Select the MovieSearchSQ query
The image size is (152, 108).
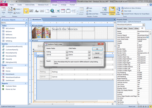[11, 56]
